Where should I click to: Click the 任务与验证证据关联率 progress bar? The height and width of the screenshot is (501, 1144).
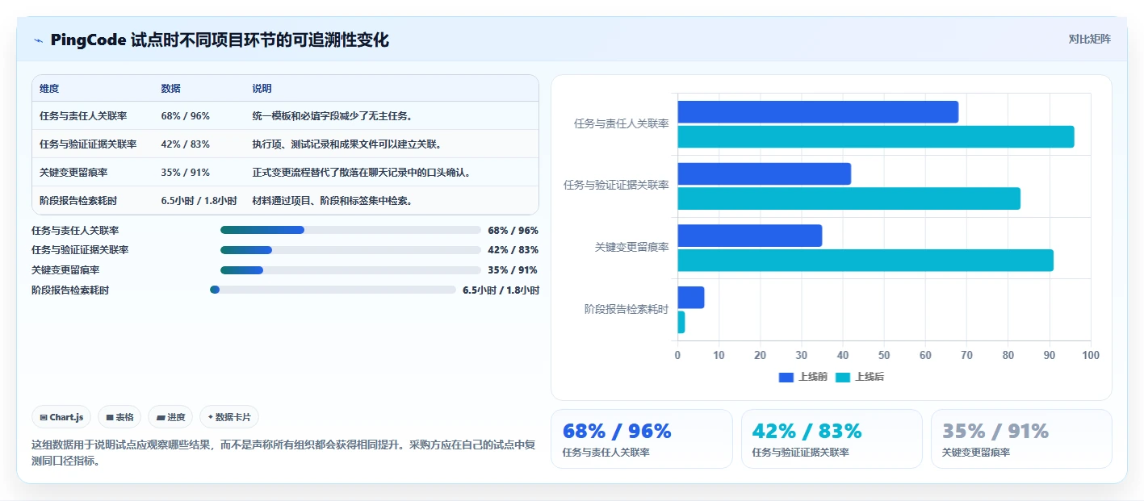click(x=350, y=250)
